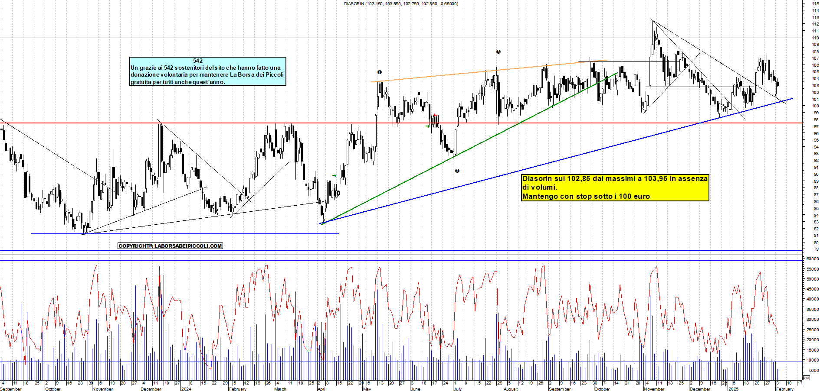Image resolution: width=820 pixels, height=391 pixels.
Task: Click wave marker number 2 below July low
Action: click(x=457, y=171)
